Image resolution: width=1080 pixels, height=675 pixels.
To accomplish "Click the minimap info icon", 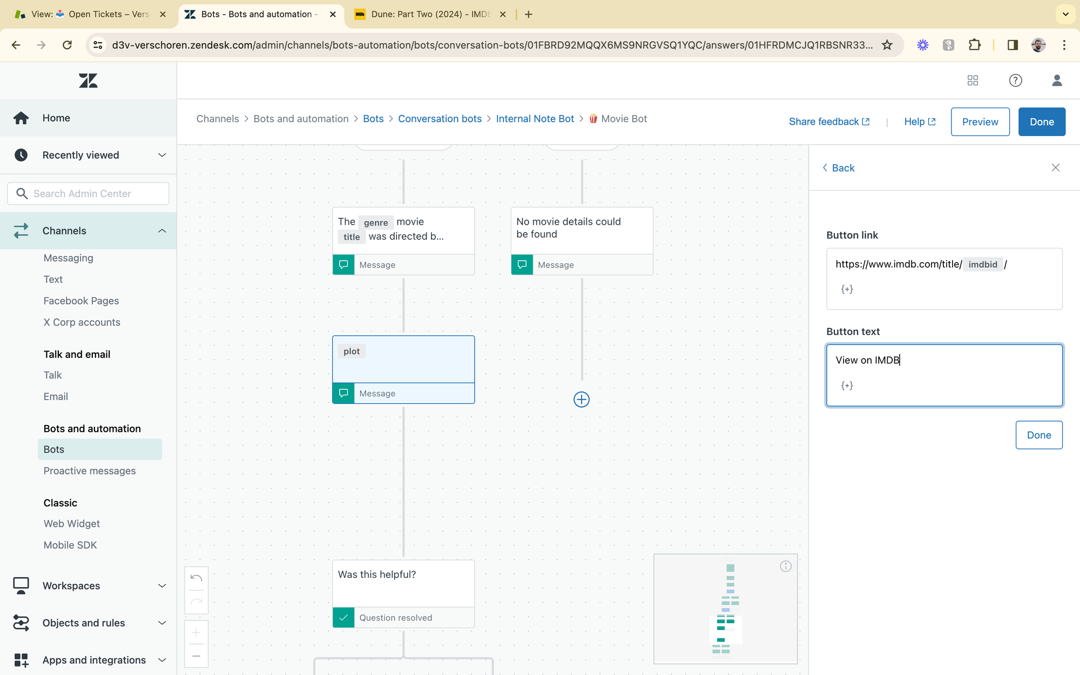I will coord(786,566).
